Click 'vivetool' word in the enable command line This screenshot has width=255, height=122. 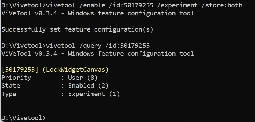61,5
